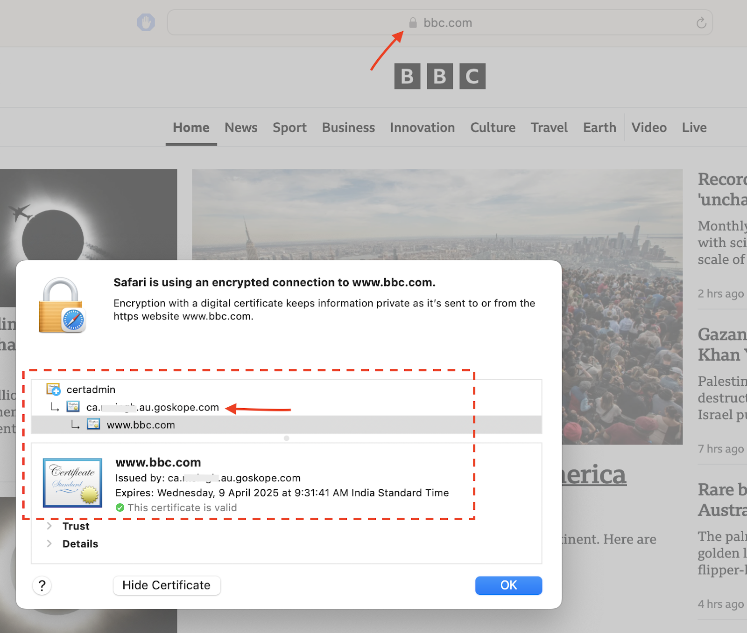Open the Travel section
747x633 pixels.
549,128
